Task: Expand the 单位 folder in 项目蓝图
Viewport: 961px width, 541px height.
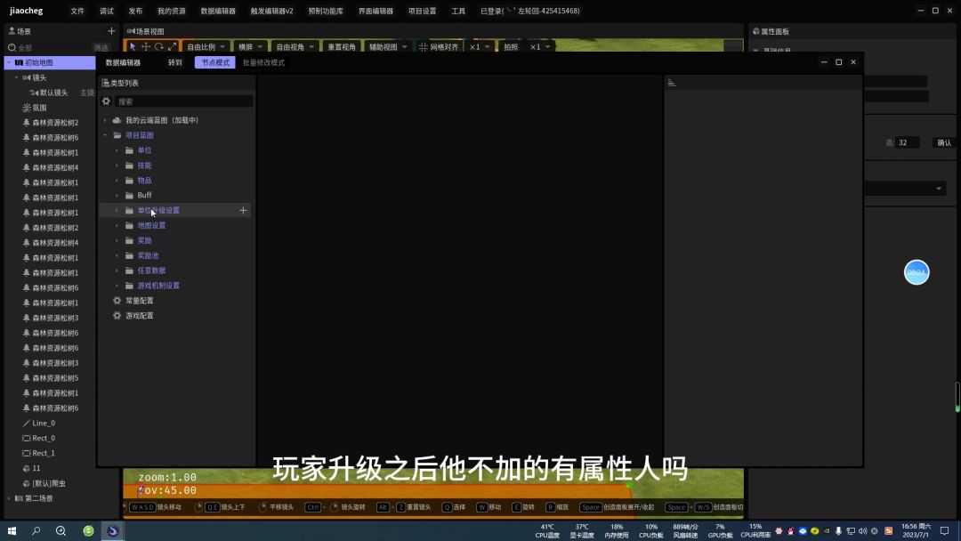Action: [117, 150]
